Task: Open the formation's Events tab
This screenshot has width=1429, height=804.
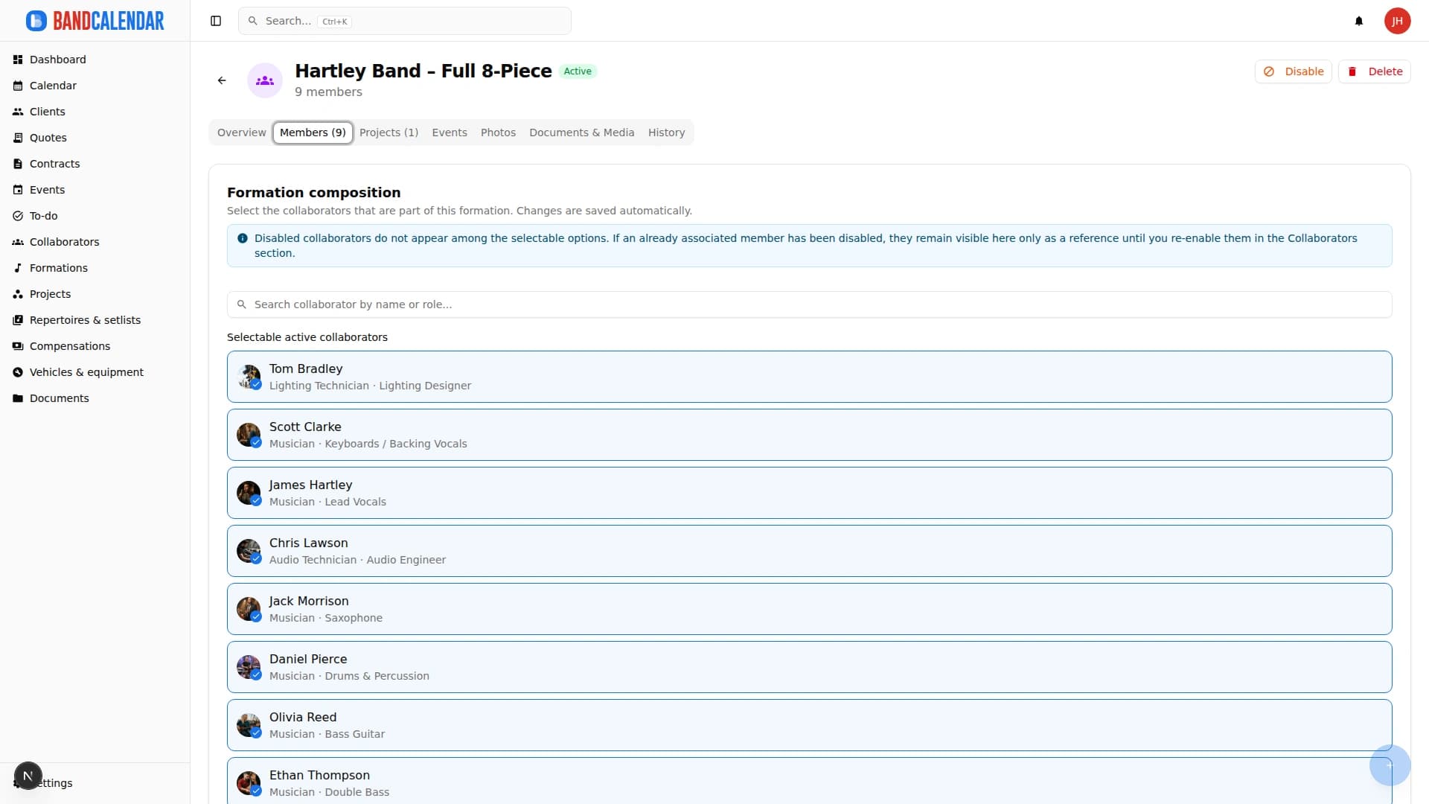Action: pos(450,133)
